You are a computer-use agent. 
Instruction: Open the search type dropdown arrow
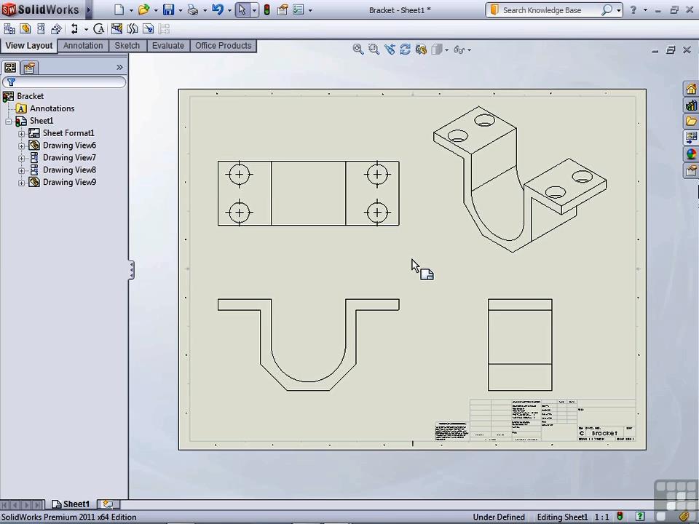point(619,10)
